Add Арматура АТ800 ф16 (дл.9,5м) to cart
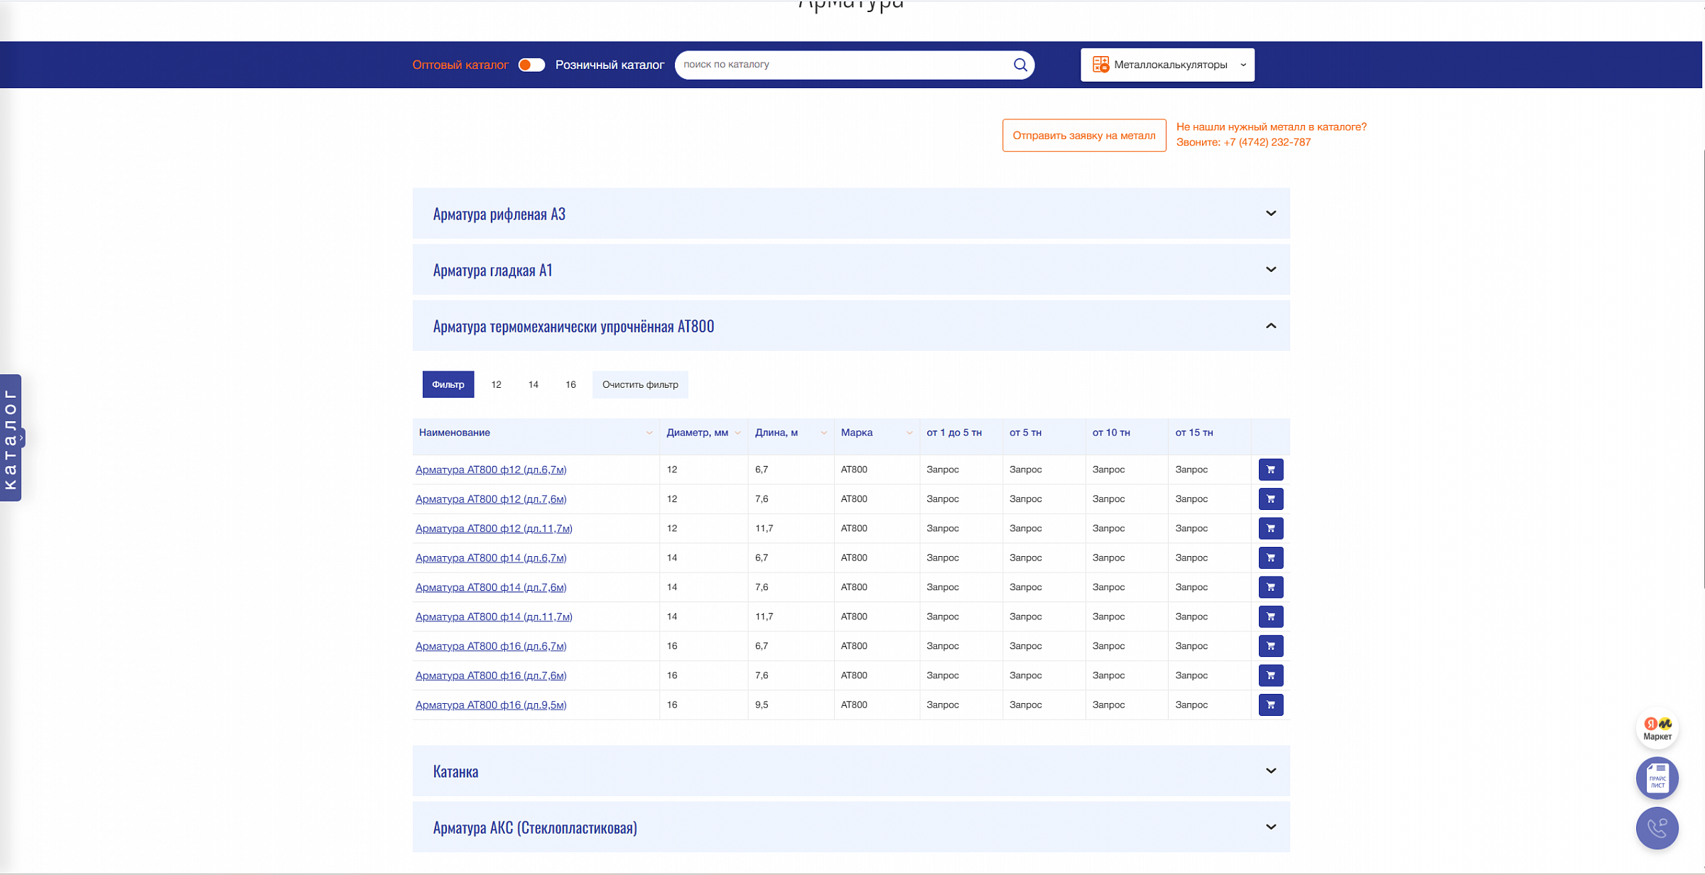 (x=1270, y=705)
